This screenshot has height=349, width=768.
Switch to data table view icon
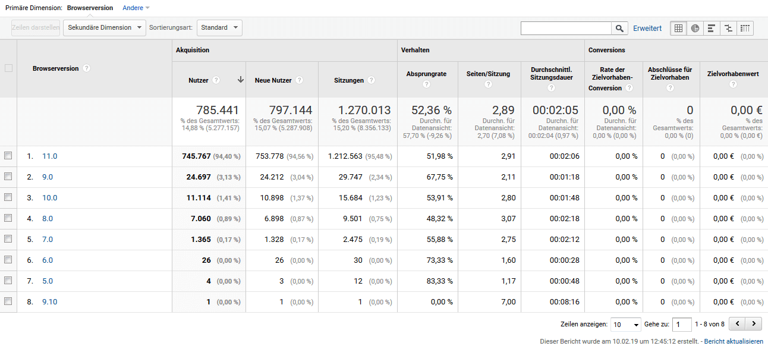pyautogui.click(x=678, y=28)
